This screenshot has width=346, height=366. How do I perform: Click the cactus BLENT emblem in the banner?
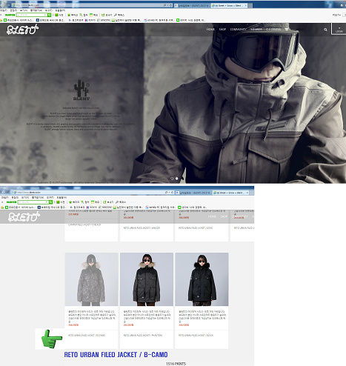81,90
